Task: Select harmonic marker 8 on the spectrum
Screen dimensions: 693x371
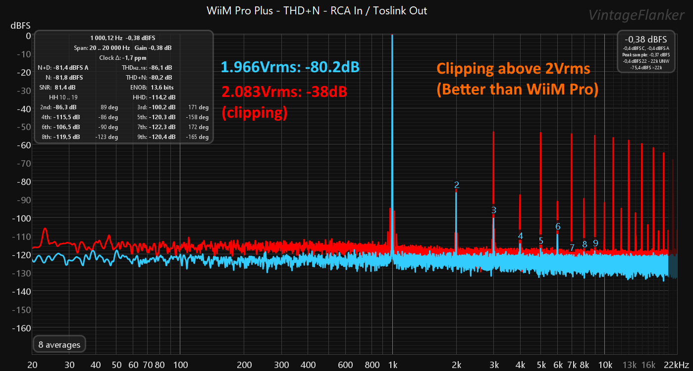Action: coord(585,244)
